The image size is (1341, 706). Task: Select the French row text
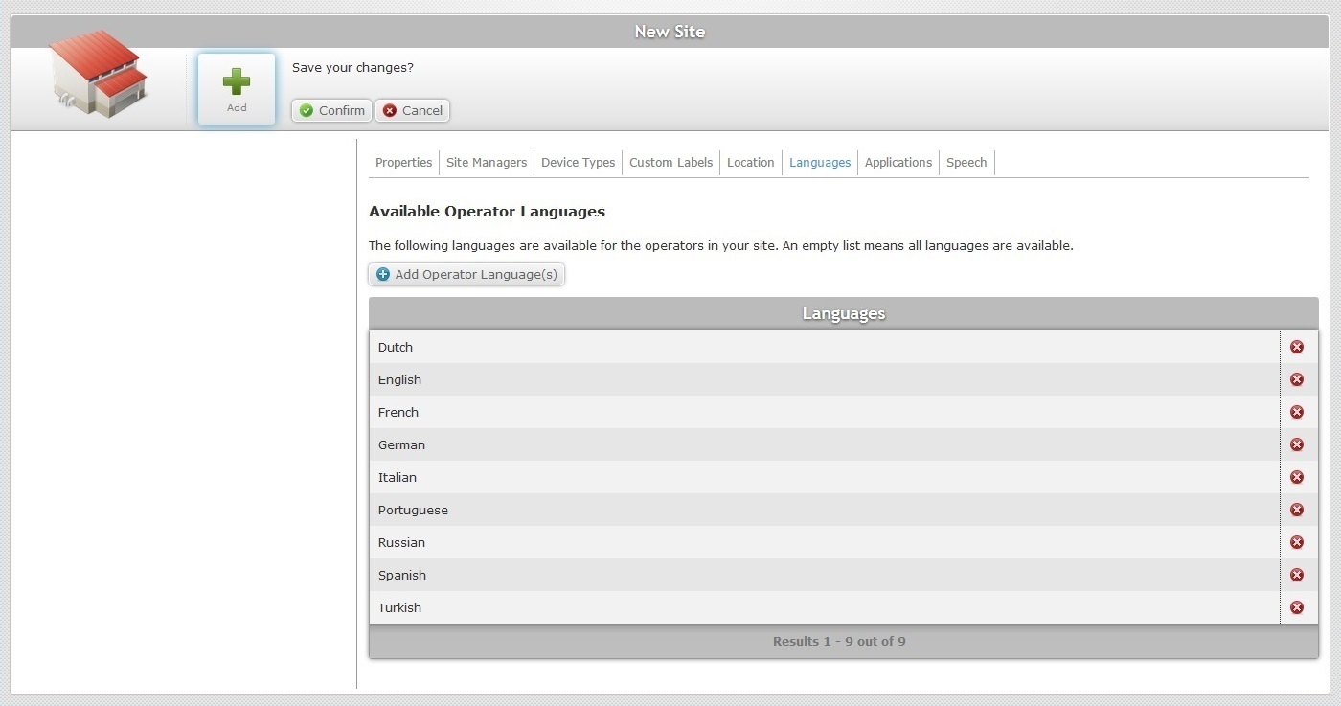click(x=398, y=412)
